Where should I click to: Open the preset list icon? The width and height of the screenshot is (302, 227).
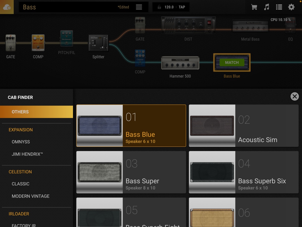279,7
